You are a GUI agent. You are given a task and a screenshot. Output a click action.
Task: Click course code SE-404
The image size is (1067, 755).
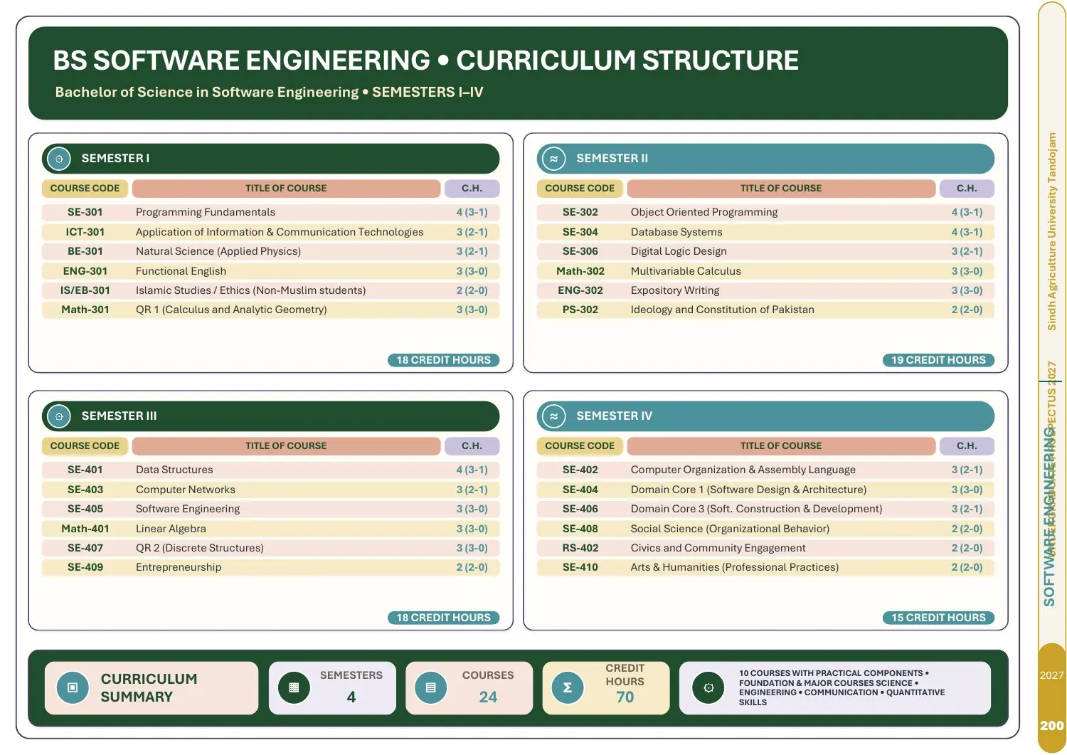tap(580, 490)
